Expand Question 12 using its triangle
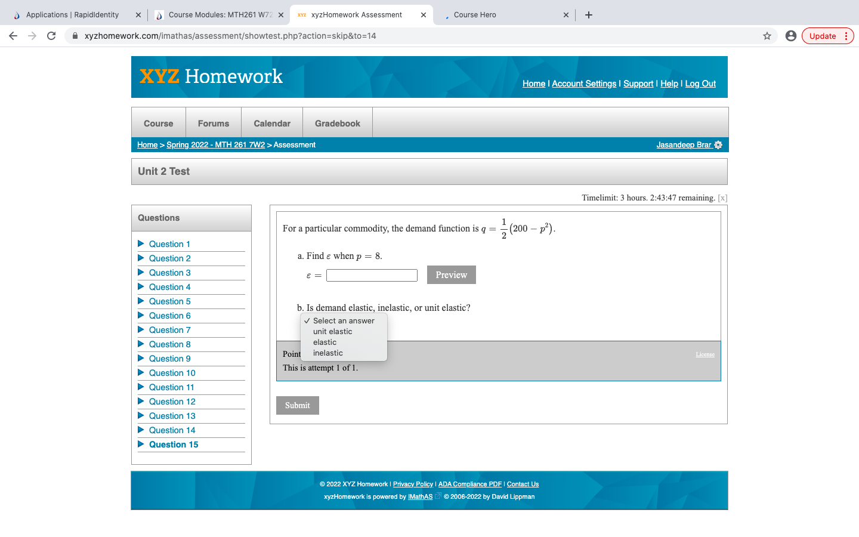This screenshot has width=859, height=537. [x=141, y=402]
